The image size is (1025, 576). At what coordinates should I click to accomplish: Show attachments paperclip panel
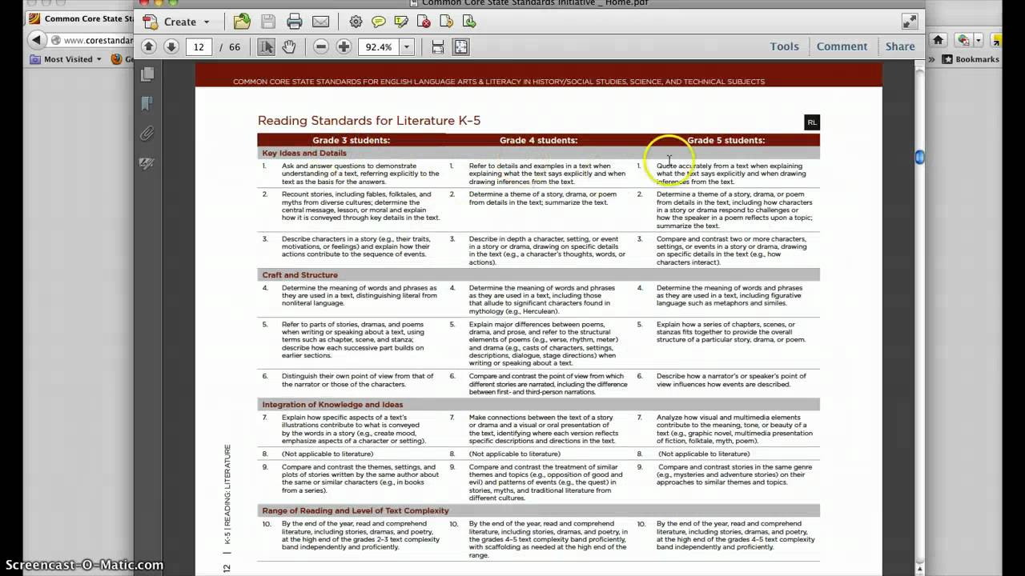point(147,134)
